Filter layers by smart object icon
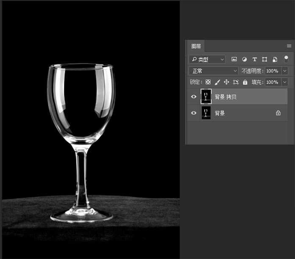 point(275,59)
